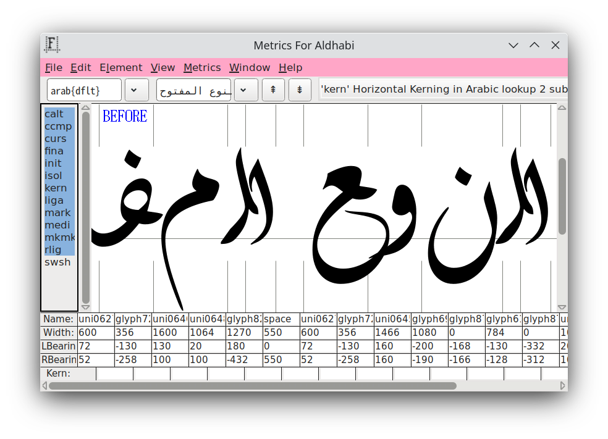Viewport: 608px width, 439px height.
Task: Click the first empty Kern cell
Action: pos(115,374)
